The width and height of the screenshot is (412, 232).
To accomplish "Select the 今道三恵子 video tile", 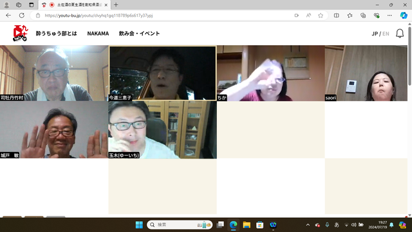I will point(163,73).
